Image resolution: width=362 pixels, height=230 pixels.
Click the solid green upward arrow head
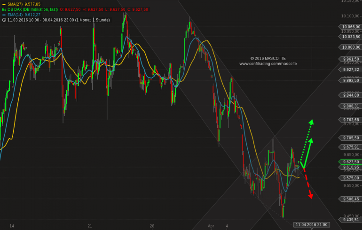[311, 141]
